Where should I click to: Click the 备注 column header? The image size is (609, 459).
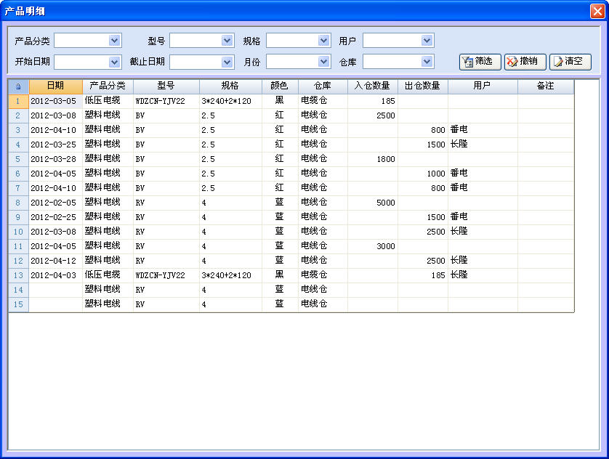[x=545, y=86]
